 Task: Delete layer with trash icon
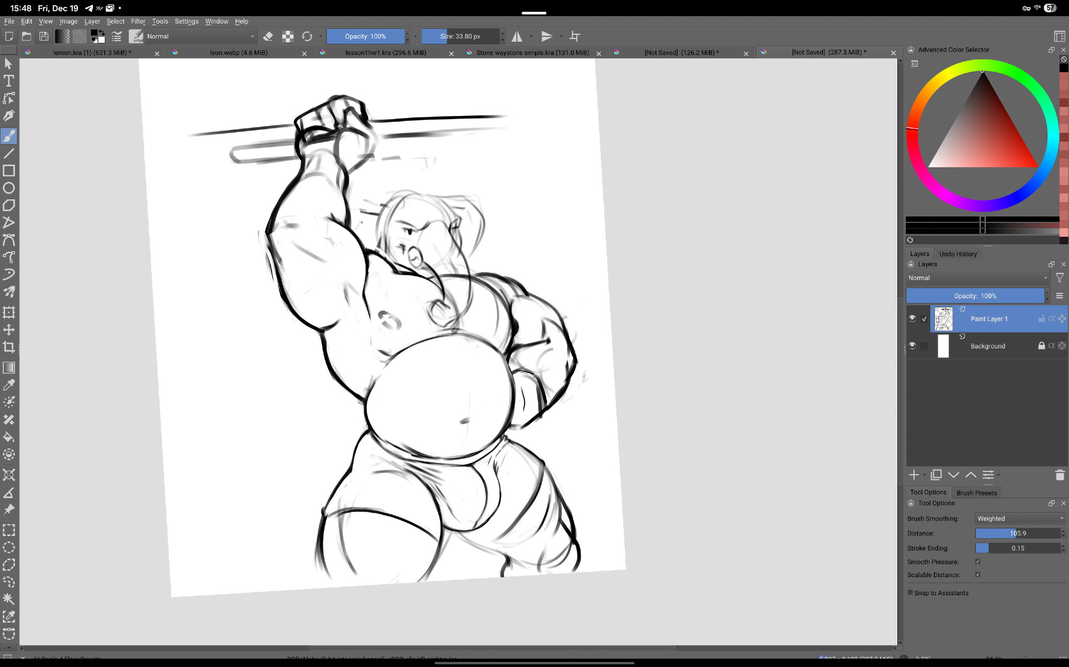1059,475
